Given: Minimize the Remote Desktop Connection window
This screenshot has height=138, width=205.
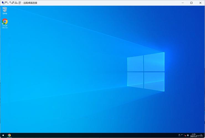Looking at the screenshot, I should (x=183, y=3).
